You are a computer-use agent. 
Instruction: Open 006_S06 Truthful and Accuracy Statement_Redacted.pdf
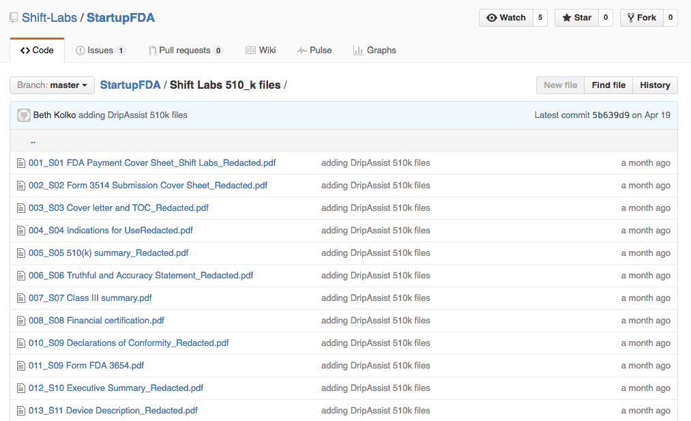pyautogui.click(x=141, y=276)
